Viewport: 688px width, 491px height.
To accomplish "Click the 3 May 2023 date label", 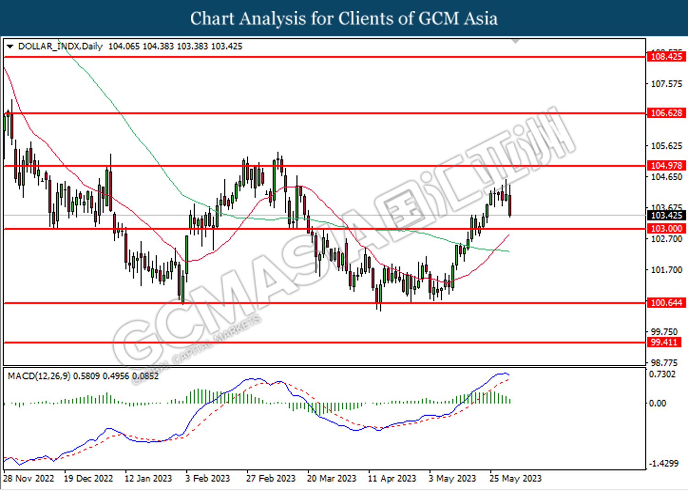I will (x=452, y=478).
